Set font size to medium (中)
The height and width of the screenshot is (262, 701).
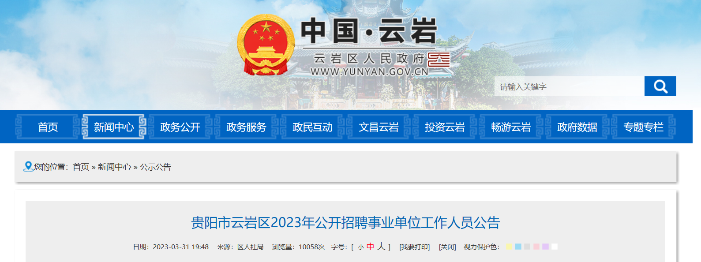click(x=370, y=247)
